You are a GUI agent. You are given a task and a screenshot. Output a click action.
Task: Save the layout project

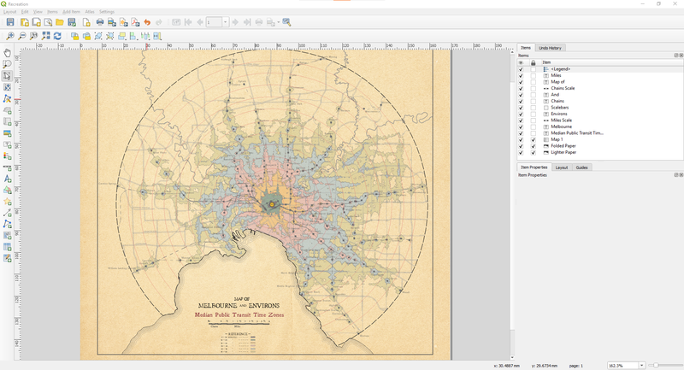point(10,22)
